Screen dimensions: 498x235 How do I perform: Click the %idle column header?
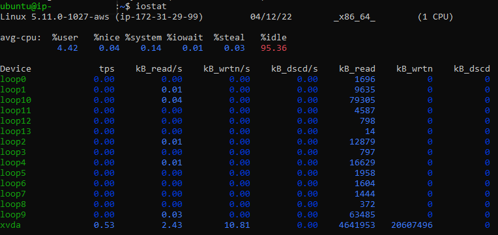[x=274, y=38]
